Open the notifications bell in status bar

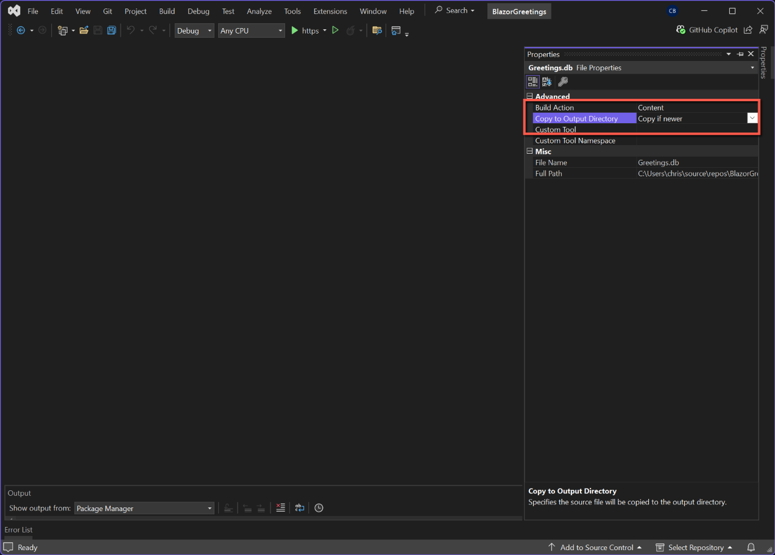[751, 547]
